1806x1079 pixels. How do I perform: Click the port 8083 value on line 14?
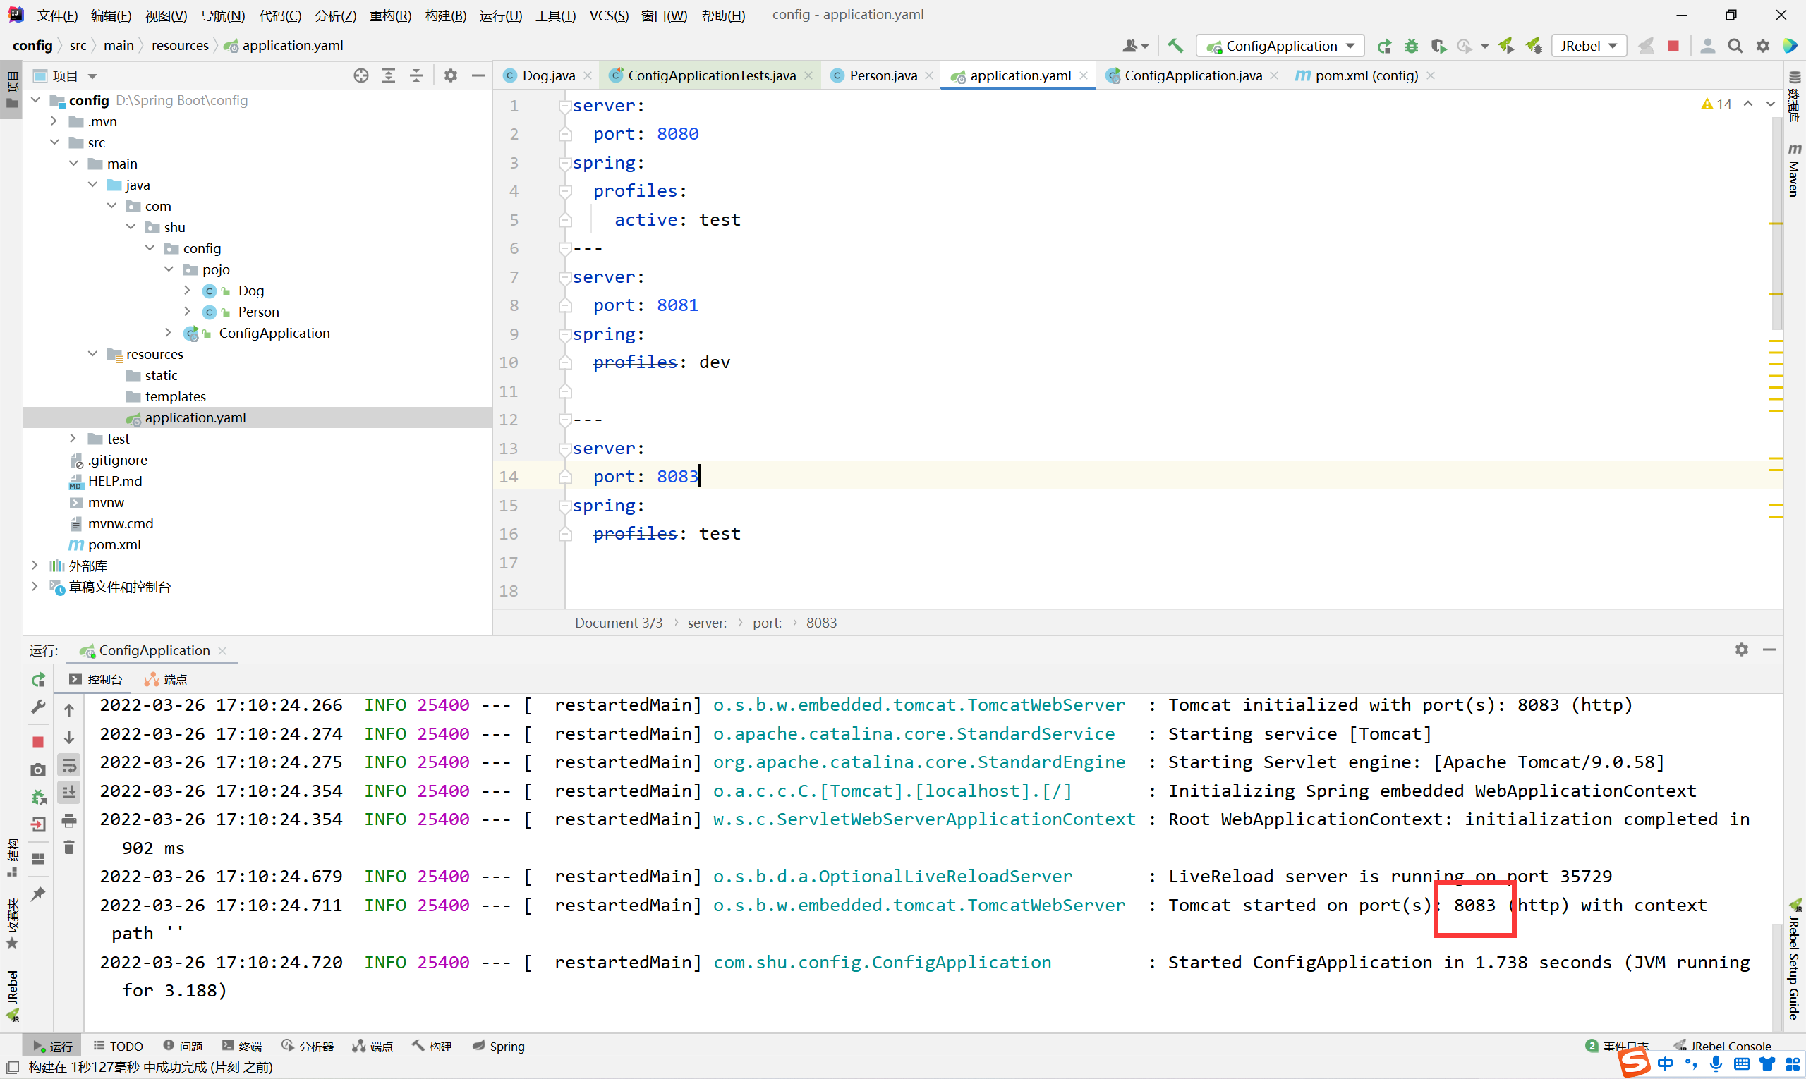[677, 476]
